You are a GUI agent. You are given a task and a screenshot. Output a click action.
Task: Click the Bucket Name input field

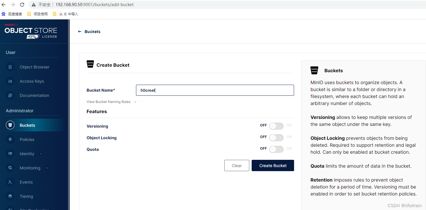click(x=215, y=90)
